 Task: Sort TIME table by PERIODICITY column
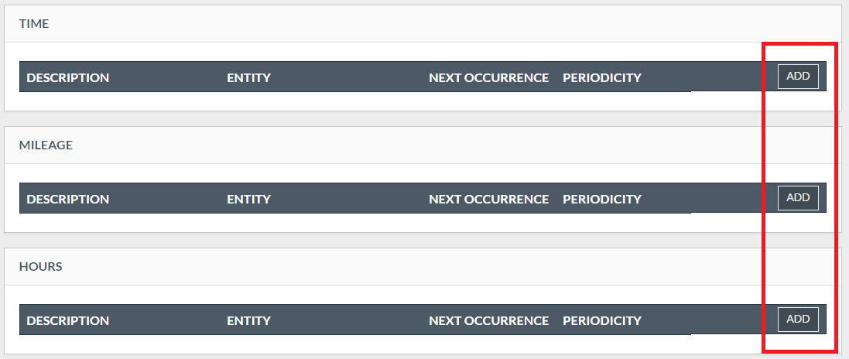coord(601,77)
